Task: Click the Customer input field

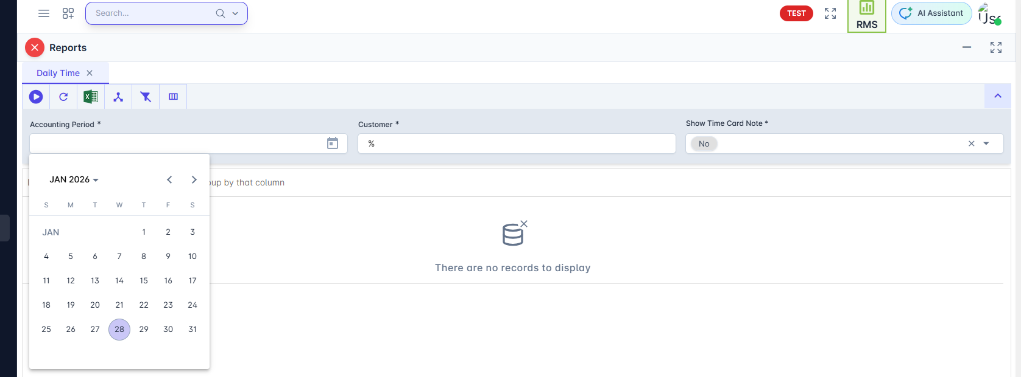Action: coord(517,144)
